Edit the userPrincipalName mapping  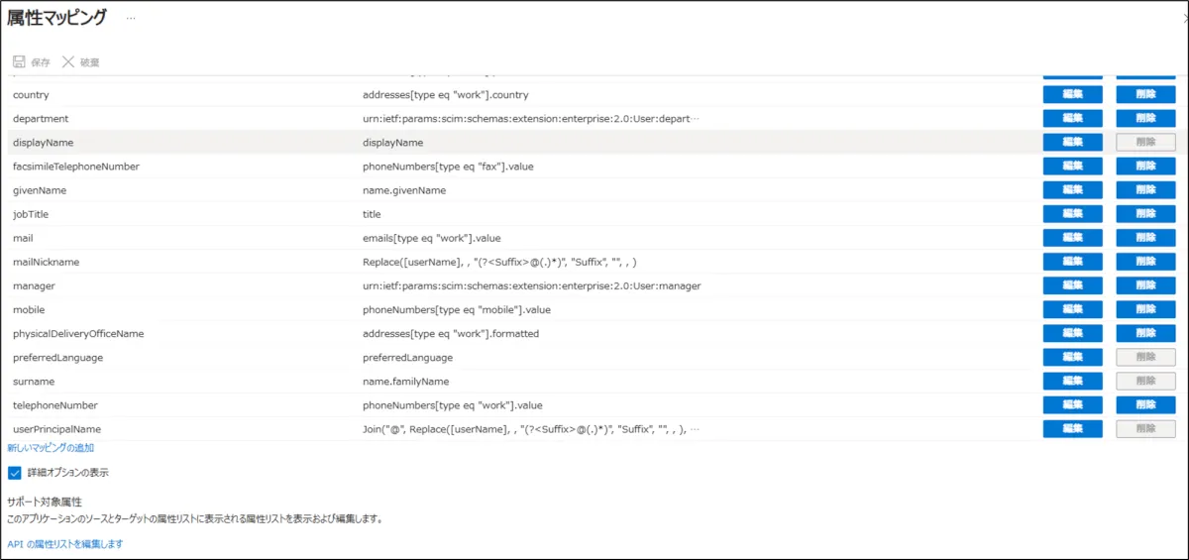tap(1072, 429)
